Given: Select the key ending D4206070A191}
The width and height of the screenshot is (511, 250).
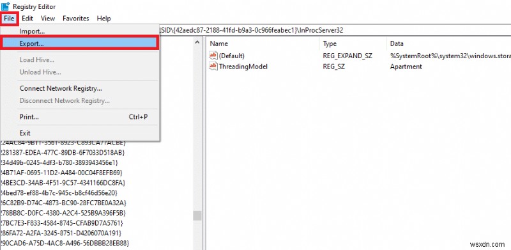Looking at the screenshot, I should (61, 233).
